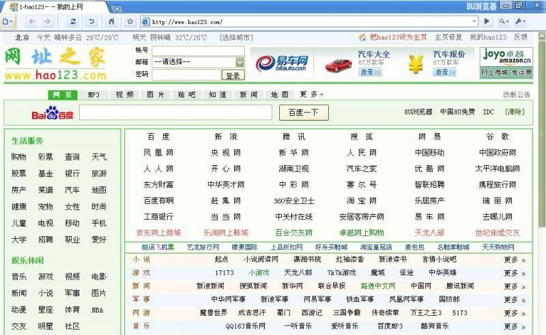Screen dimensions: 546x335
Task: Expand 更多 in the 新闻 row
Action: [x=515, y=287]
